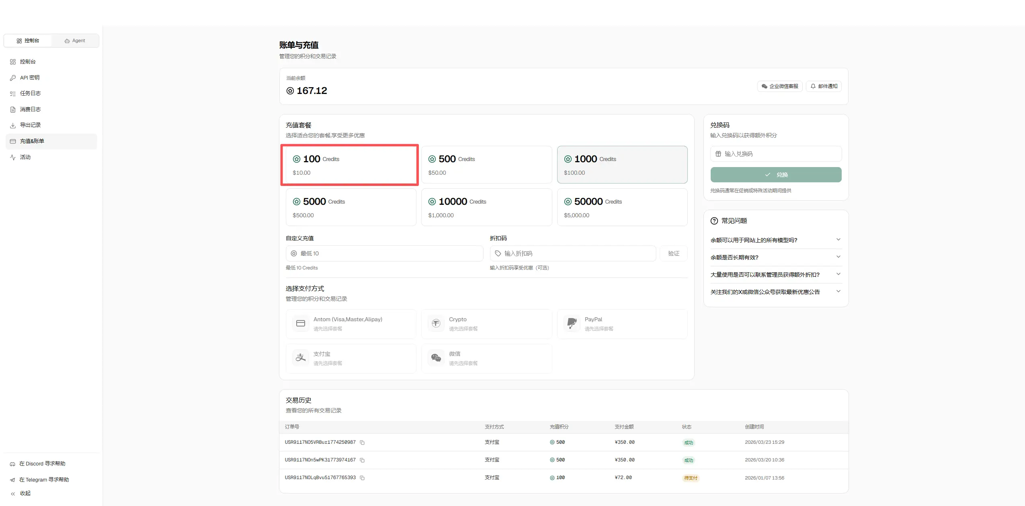Viewport: 1025px width, 506px height.
Task: Click the 充值积分 column header
Action: pyautogui.click(x=559, y=427)
